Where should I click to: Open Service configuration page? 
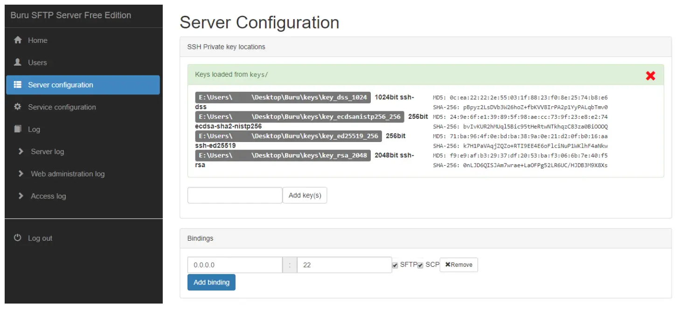62,107
